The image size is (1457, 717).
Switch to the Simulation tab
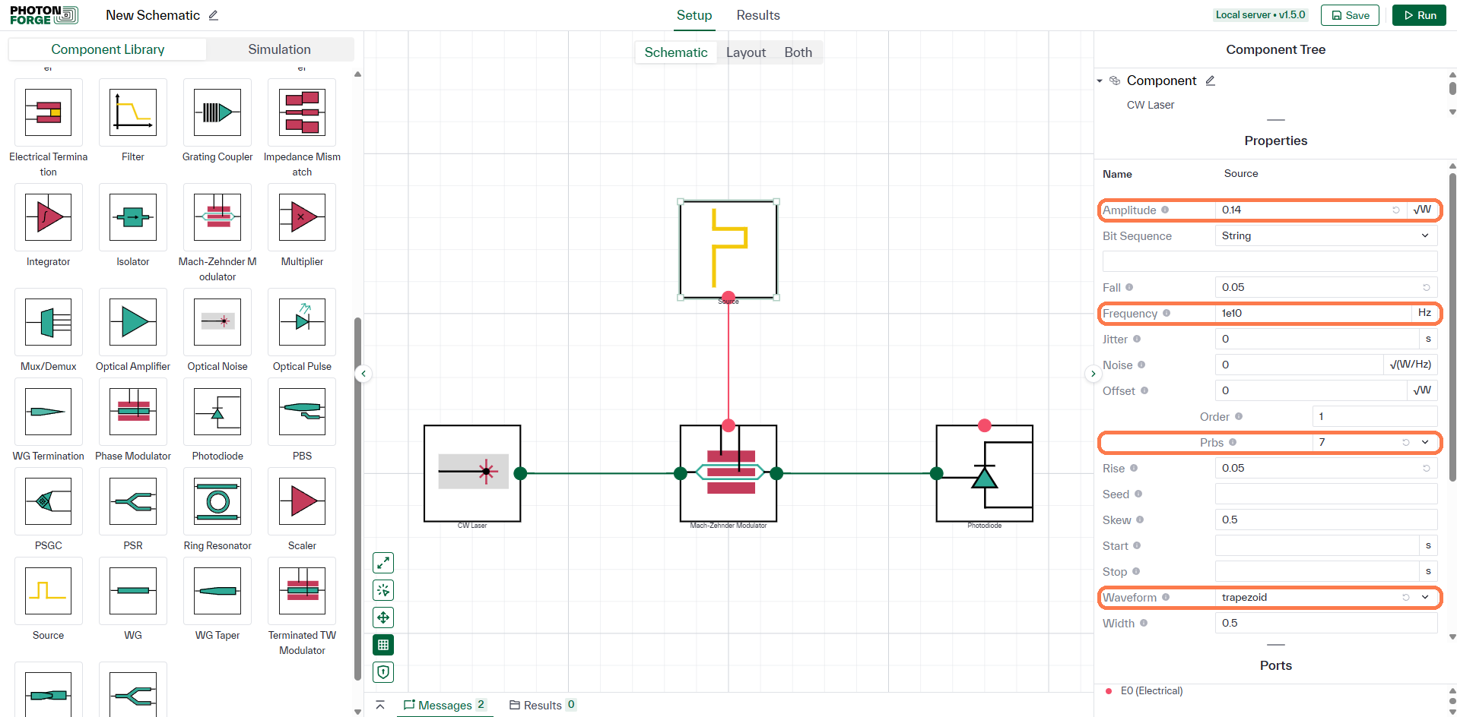[x=279, y=49]
